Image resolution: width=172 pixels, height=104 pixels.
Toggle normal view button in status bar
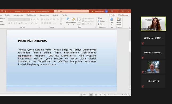click(x=91, y=95)
